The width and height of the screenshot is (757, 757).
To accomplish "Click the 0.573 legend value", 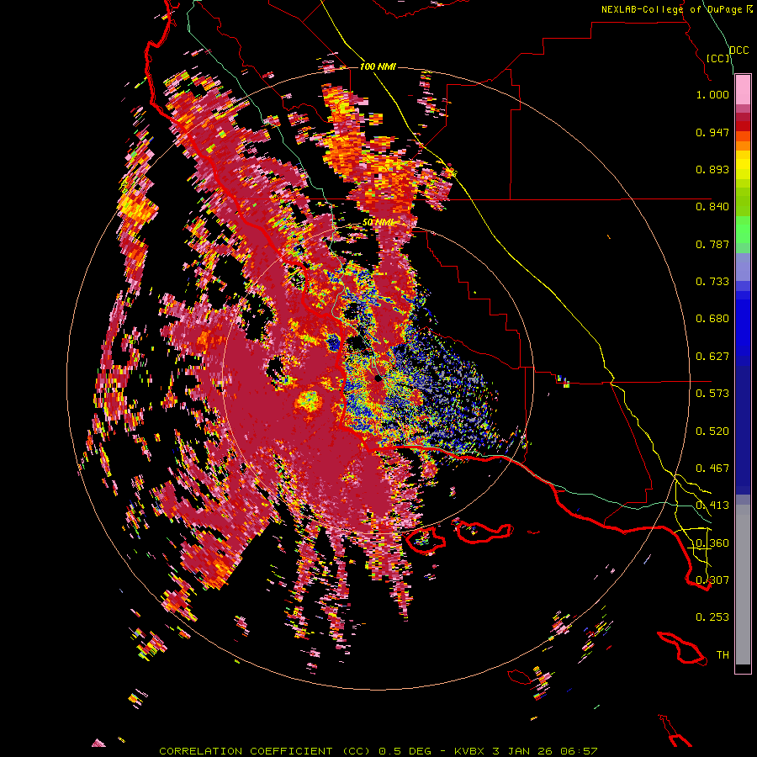I will (x=712, y=394).
